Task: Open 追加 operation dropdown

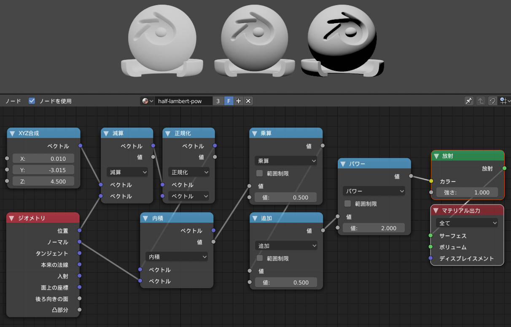Action: (x=286, y=245)
